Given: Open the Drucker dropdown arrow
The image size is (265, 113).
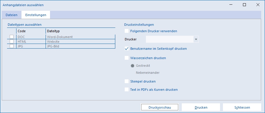Looking at the screenshot, I should [x=196, y=39].
